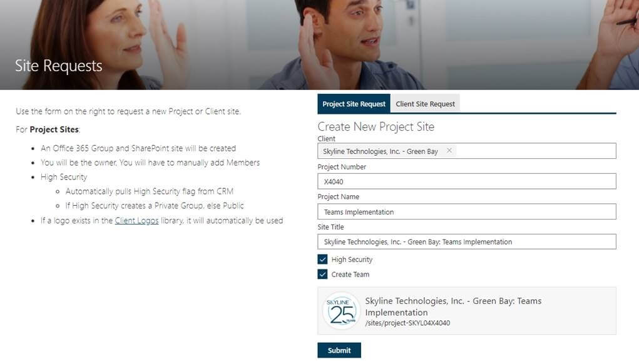
Task: Click the High Security label text
Action: 352,260
